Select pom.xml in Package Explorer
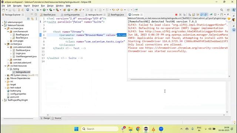The height and width of the screenshot is (133, 237). click(14, 97)
